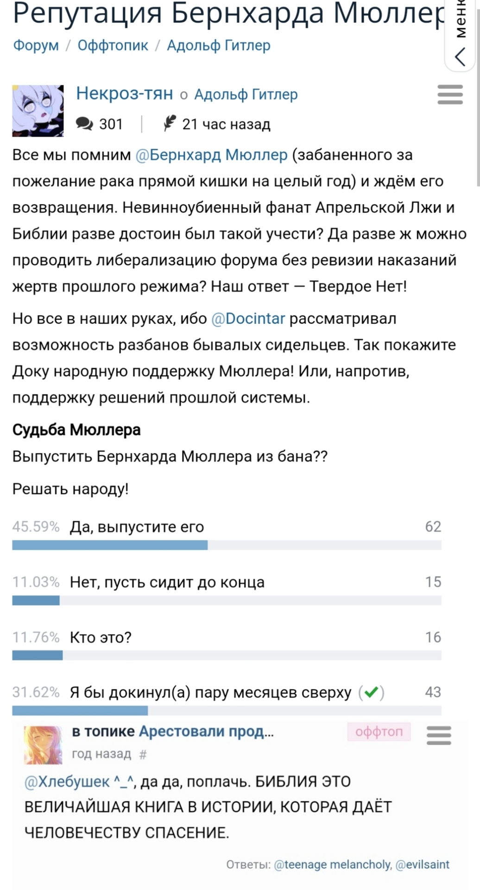Open the Адольф Гитлер breadcrumb link
Viewport: 480px width, 890px height.
tap(219, 45)
